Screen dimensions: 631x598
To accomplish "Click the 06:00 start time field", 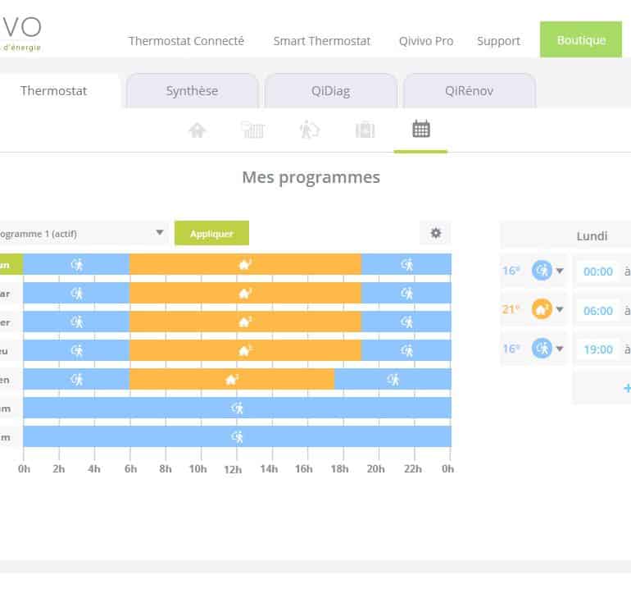I will pos(597,310).
